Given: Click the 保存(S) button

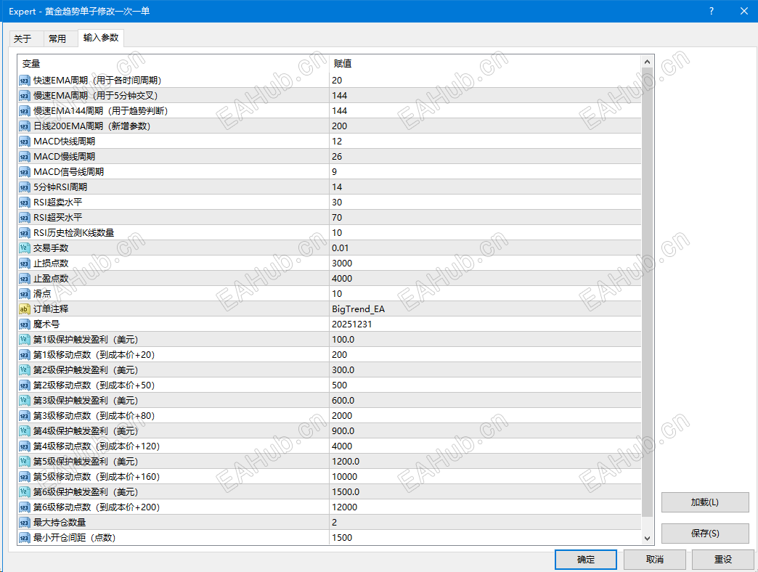Looking at the screenshot, I should pyautogui.click(x=705, y=534).
